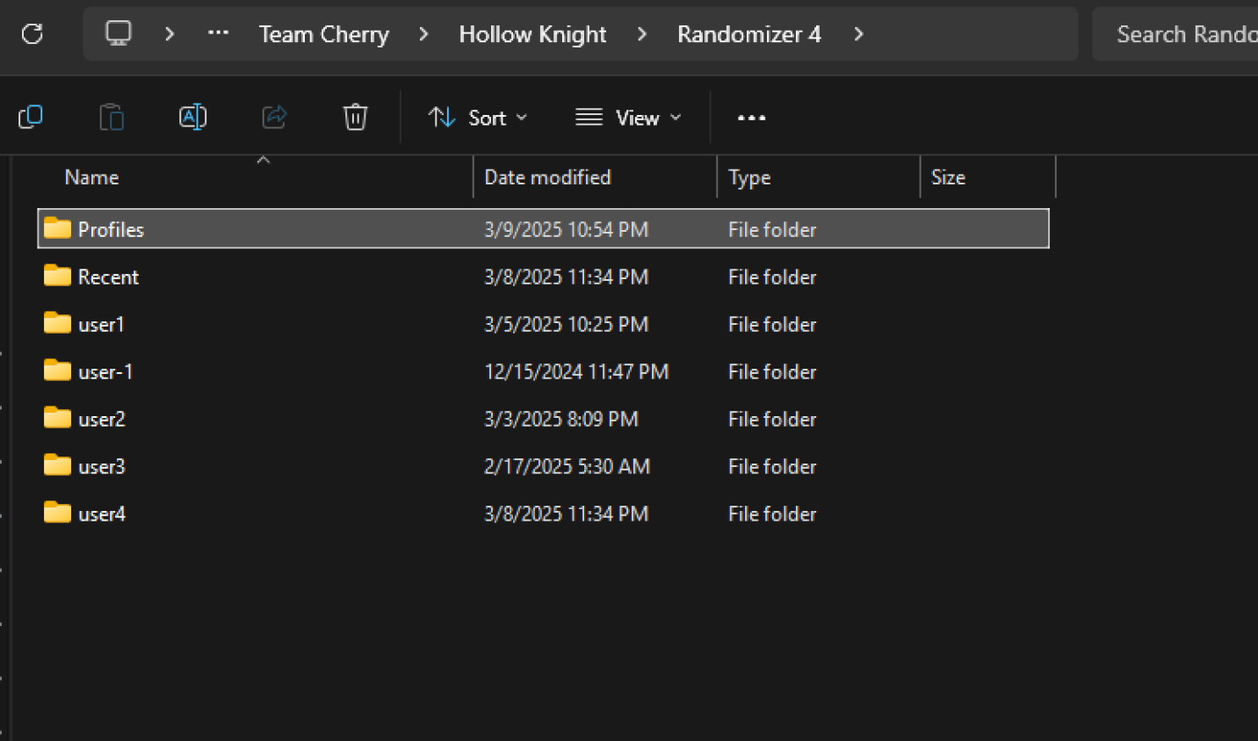Click the Copy toolbar icon

(x=31, y=117)
